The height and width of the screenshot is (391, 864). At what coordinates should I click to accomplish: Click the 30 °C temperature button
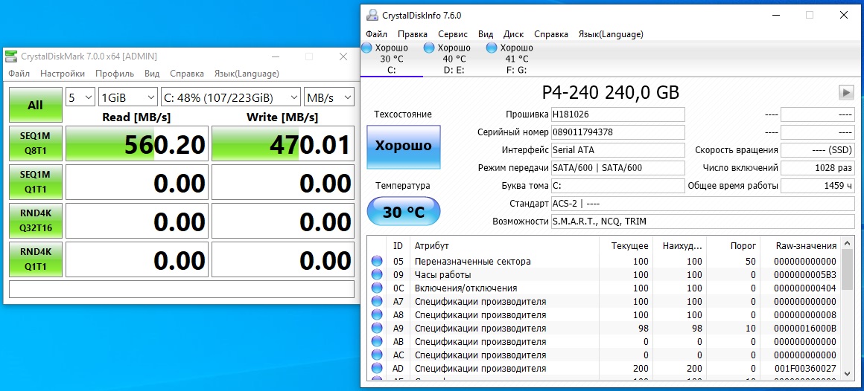pyautogui.click(x=404, y=212)
